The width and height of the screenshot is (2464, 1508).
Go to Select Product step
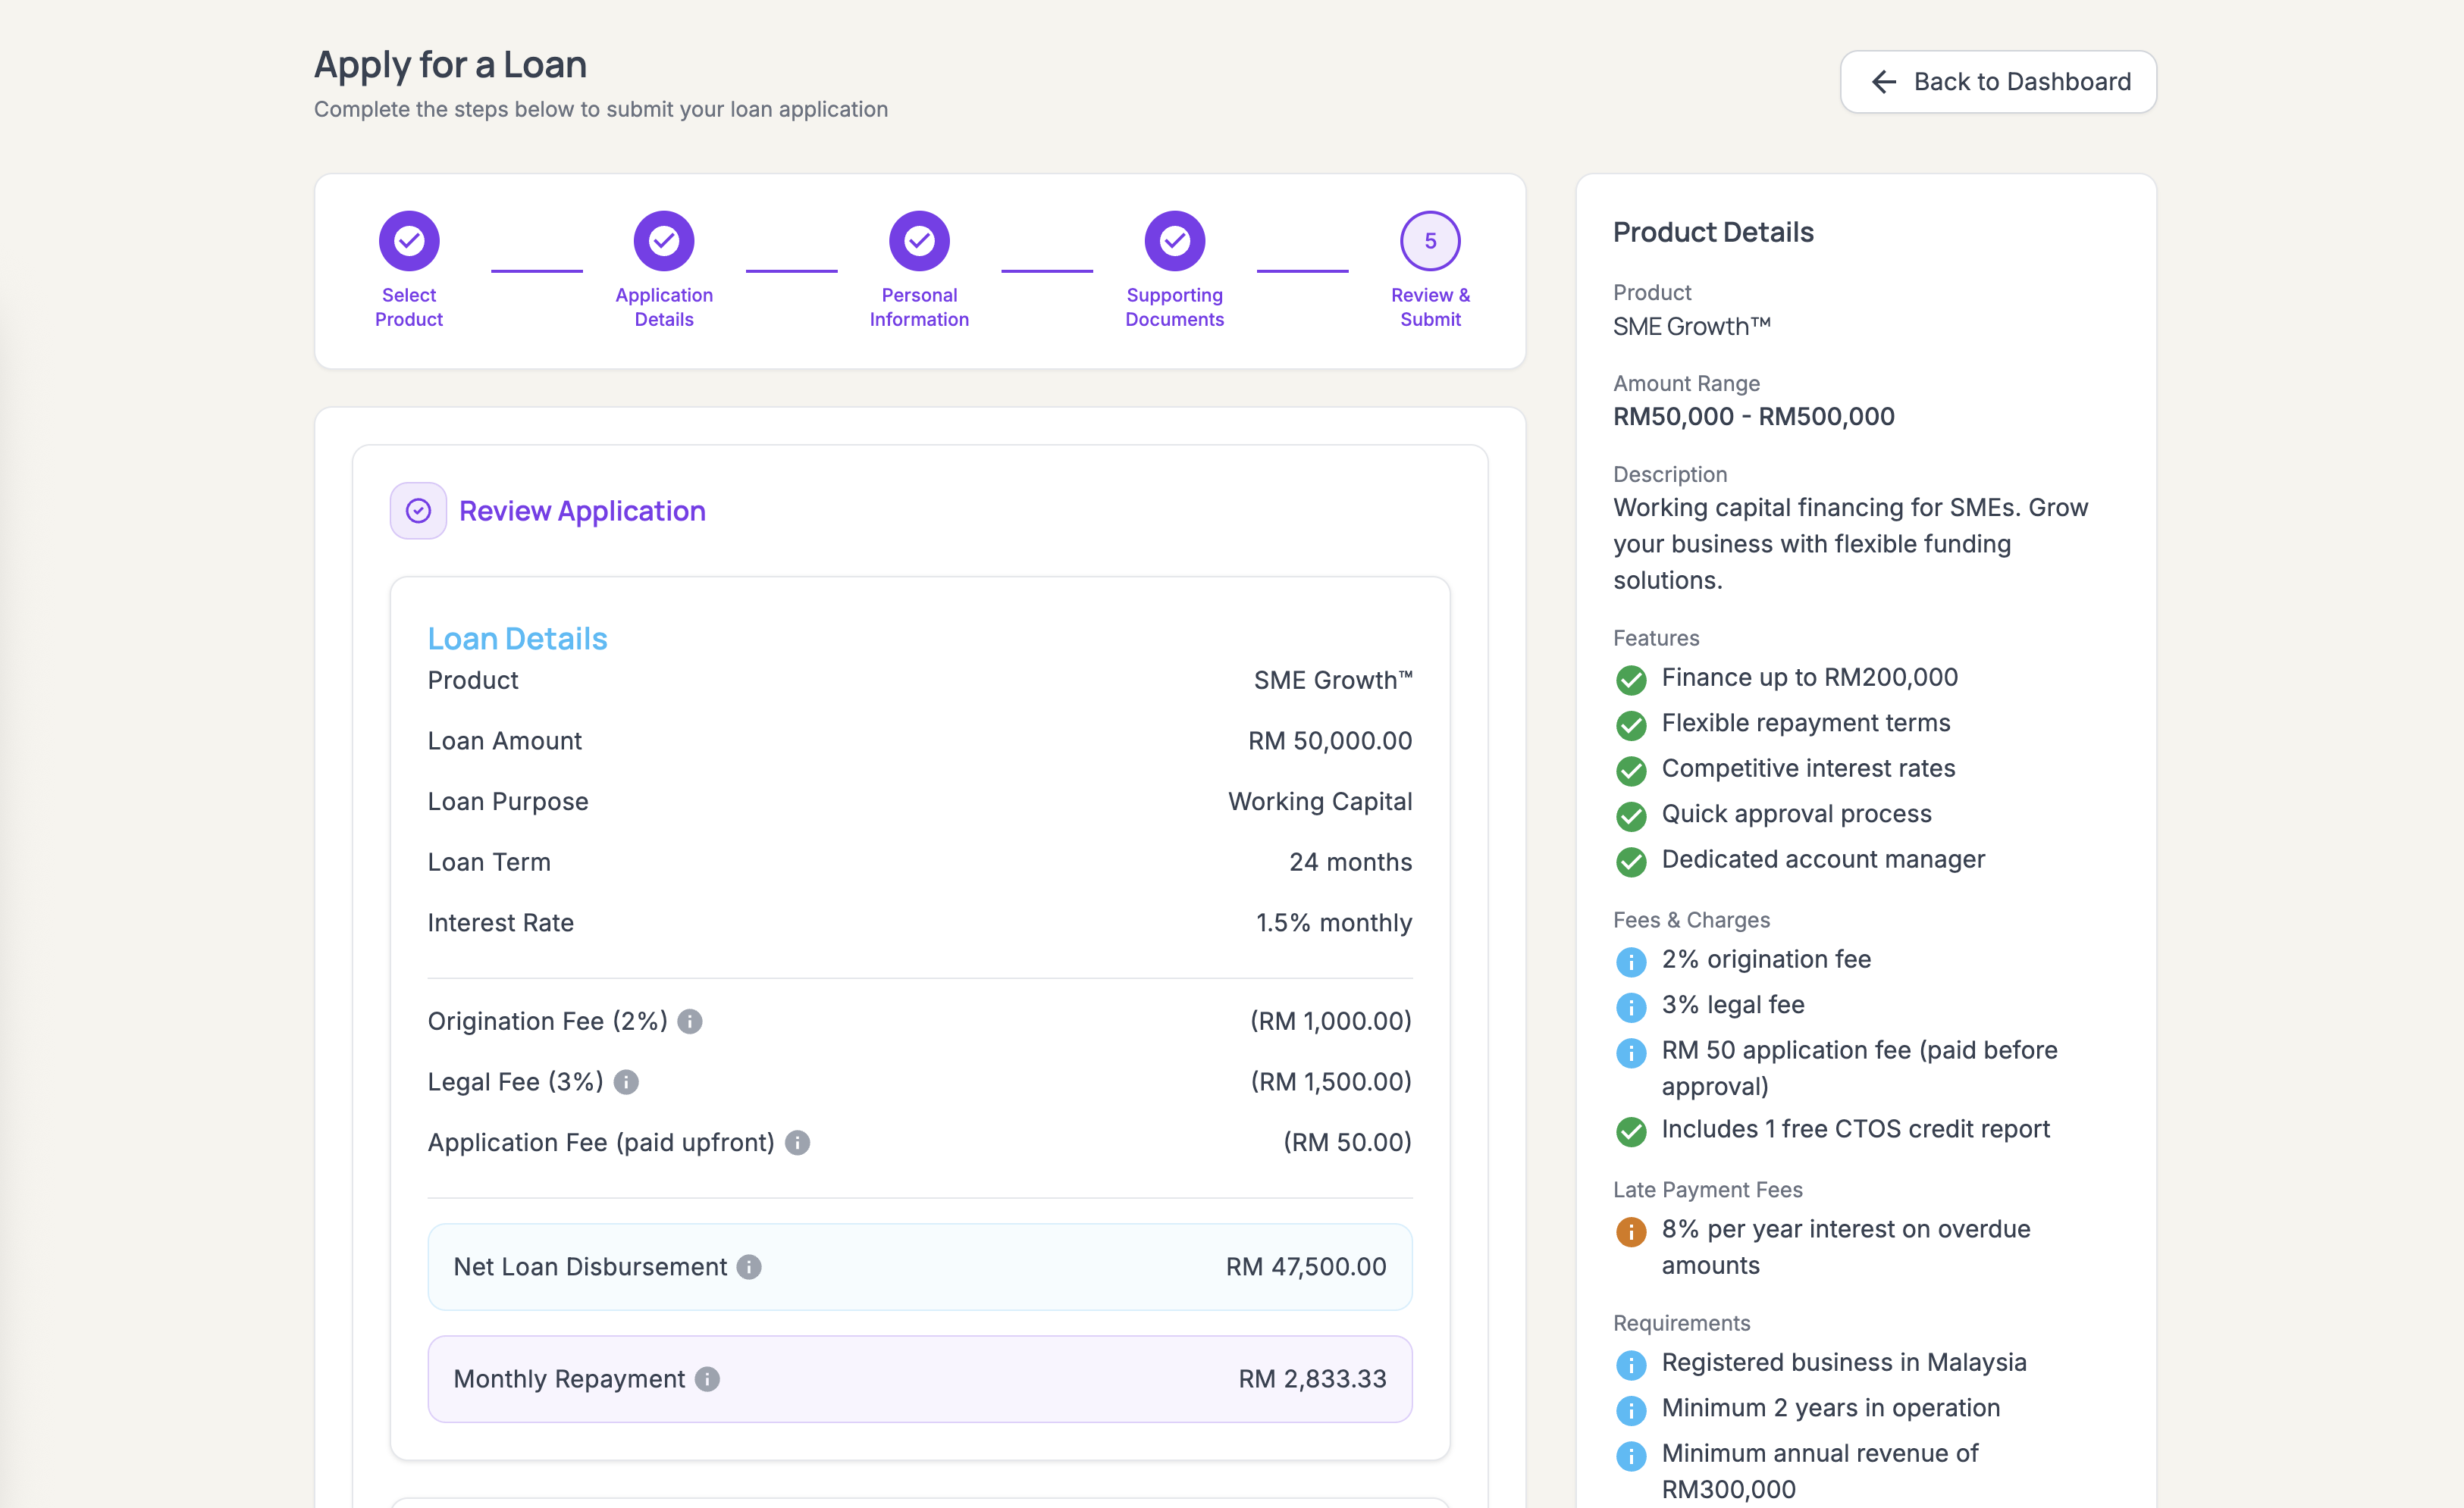click(409, 241)
